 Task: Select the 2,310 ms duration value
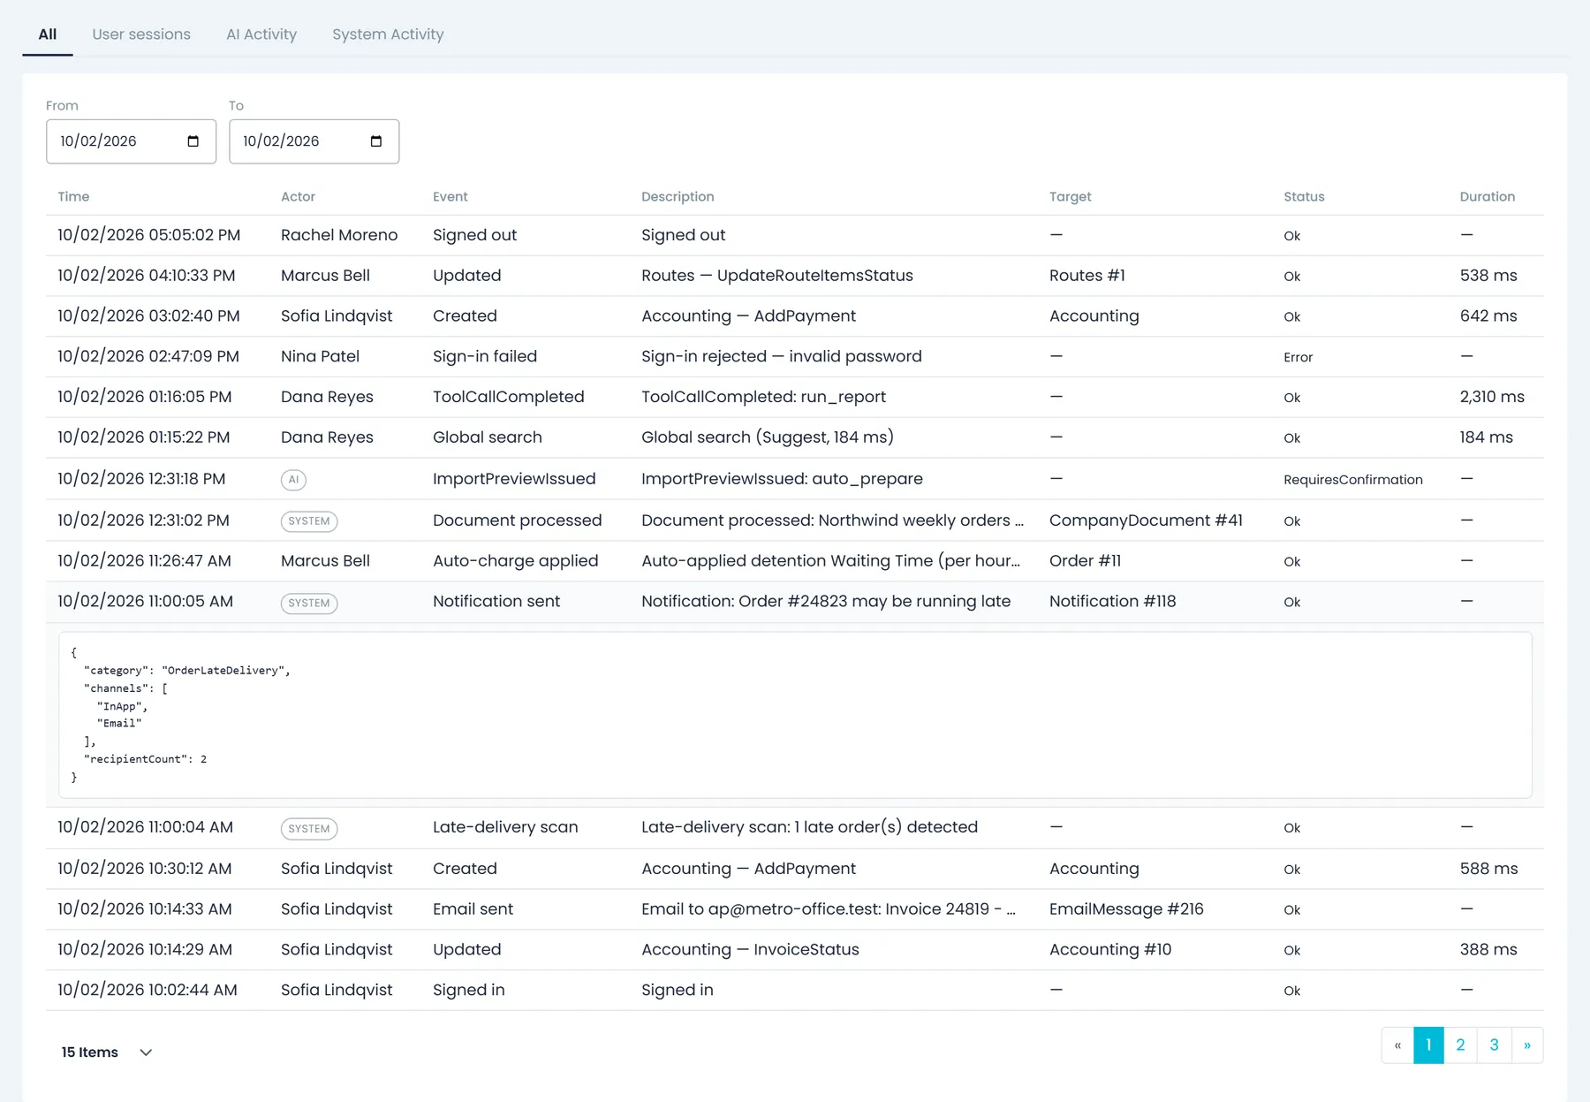point(1492,398)
